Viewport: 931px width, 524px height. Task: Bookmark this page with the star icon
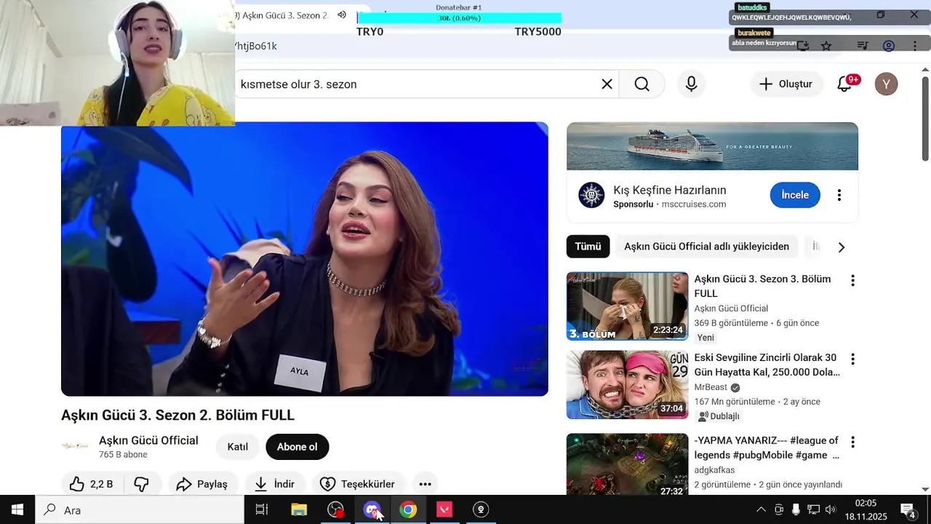pos(826,46)
